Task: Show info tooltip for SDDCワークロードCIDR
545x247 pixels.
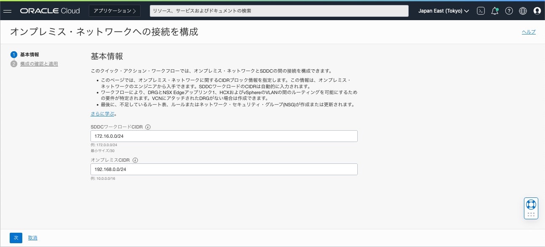Action: tap(148, 127)
